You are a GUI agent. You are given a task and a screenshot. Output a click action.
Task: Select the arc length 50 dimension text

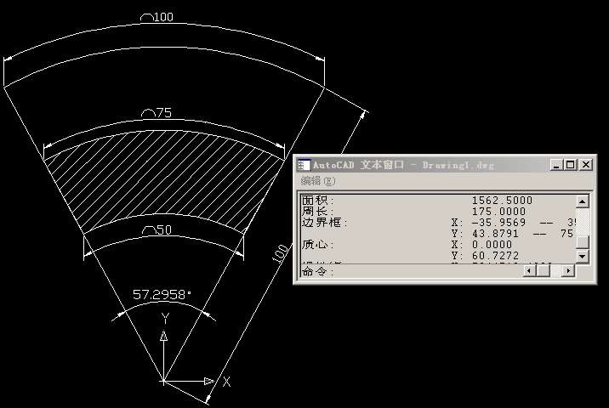point(157,229)
